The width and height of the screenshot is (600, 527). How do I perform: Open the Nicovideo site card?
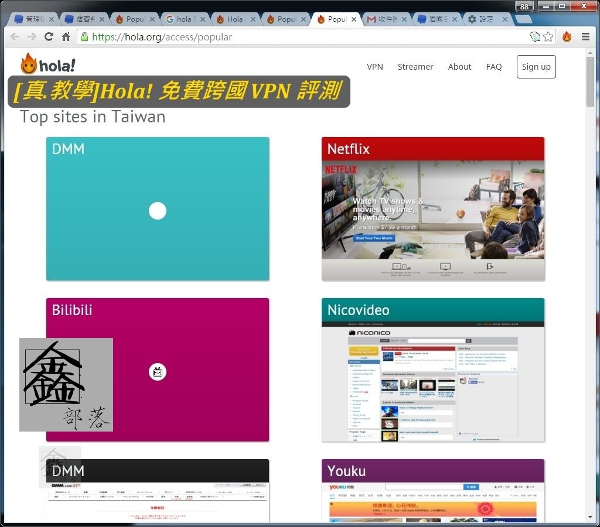tap(433, 370)
